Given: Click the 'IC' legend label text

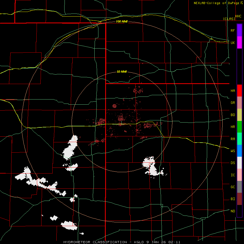Looking at the screenshot, I should coord(233,175).
